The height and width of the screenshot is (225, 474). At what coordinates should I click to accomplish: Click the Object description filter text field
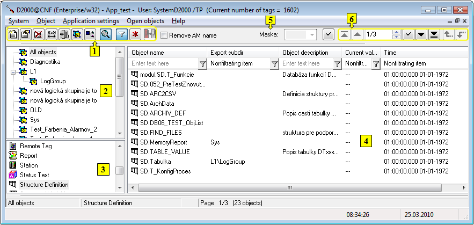pyautogui.click(x=306, y=63)
